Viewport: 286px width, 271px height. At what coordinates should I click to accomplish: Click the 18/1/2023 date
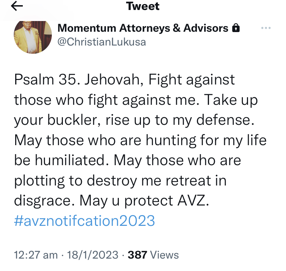(x=93, y=255)
